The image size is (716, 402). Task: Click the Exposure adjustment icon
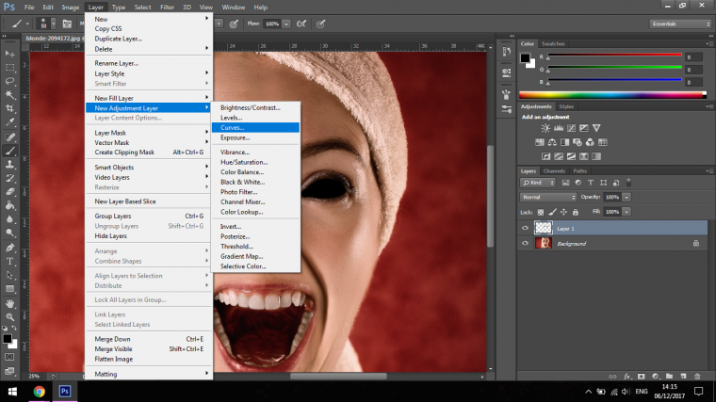click(x=584, y=128)
